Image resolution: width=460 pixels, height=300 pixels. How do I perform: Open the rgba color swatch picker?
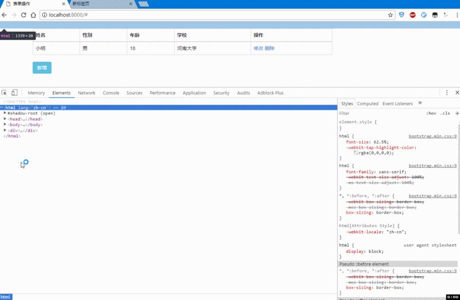pyautogui.click(x=356, y=153)
